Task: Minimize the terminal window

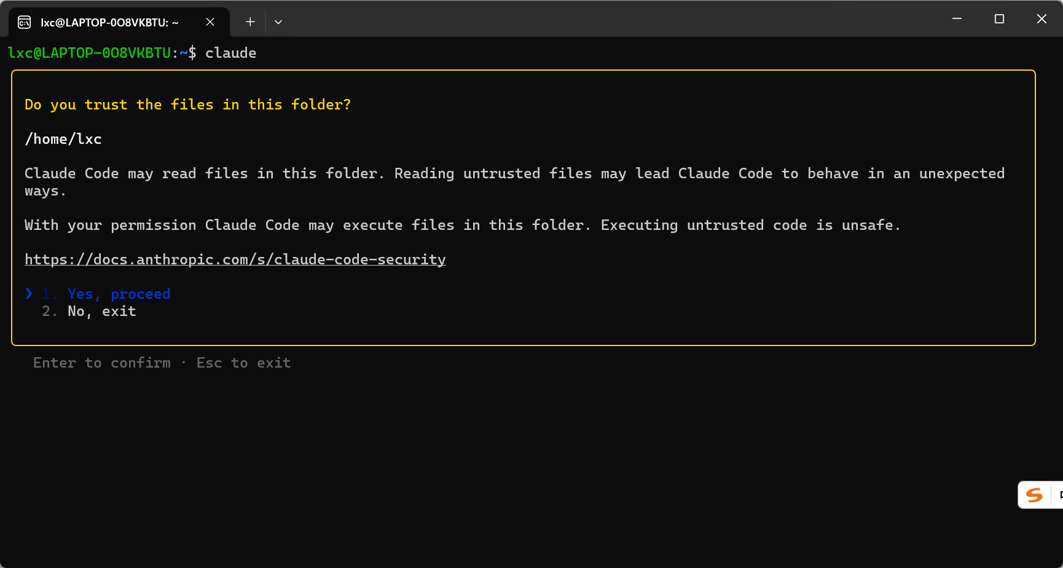Action: pos(957,18)
